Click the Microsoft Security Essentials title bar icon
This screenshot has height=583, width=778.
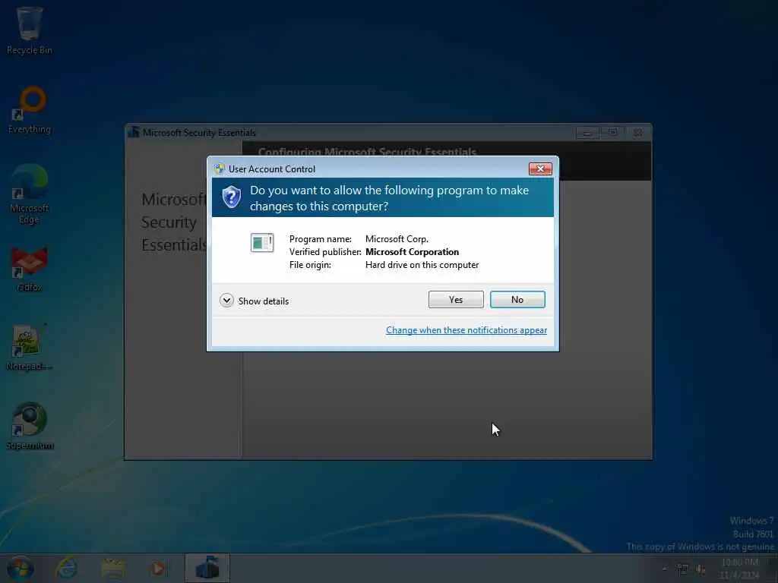pos(134,132)
